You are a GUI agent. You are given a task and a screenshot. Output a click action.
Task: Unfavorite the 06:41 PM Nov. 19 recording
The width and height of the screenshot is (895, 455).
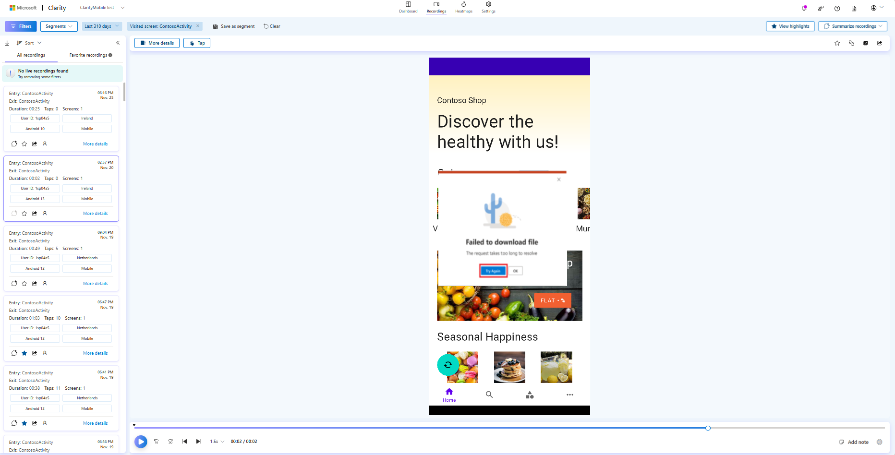[x=24, y=423]
